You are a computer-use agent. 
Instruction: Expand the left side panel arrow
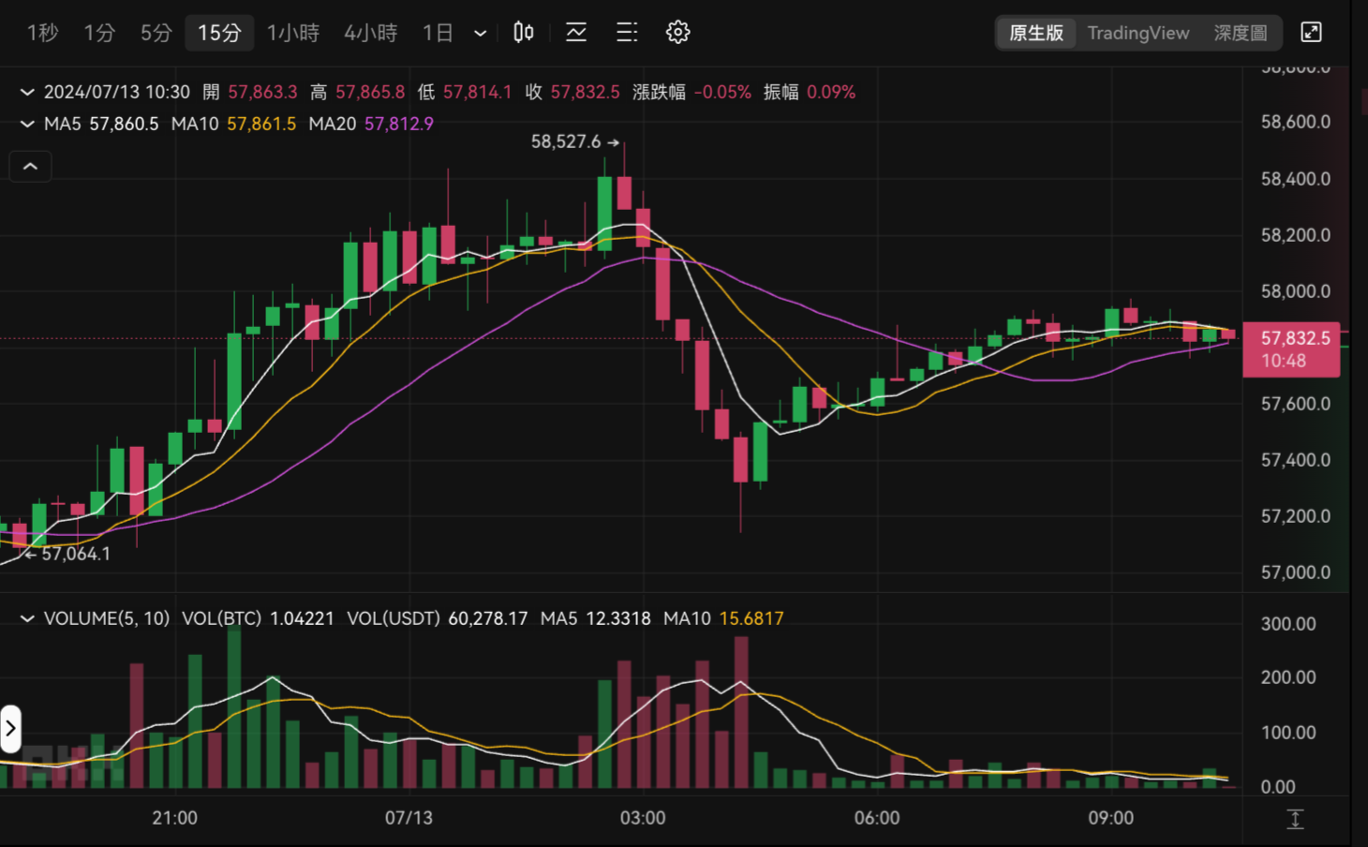[10, 729]
